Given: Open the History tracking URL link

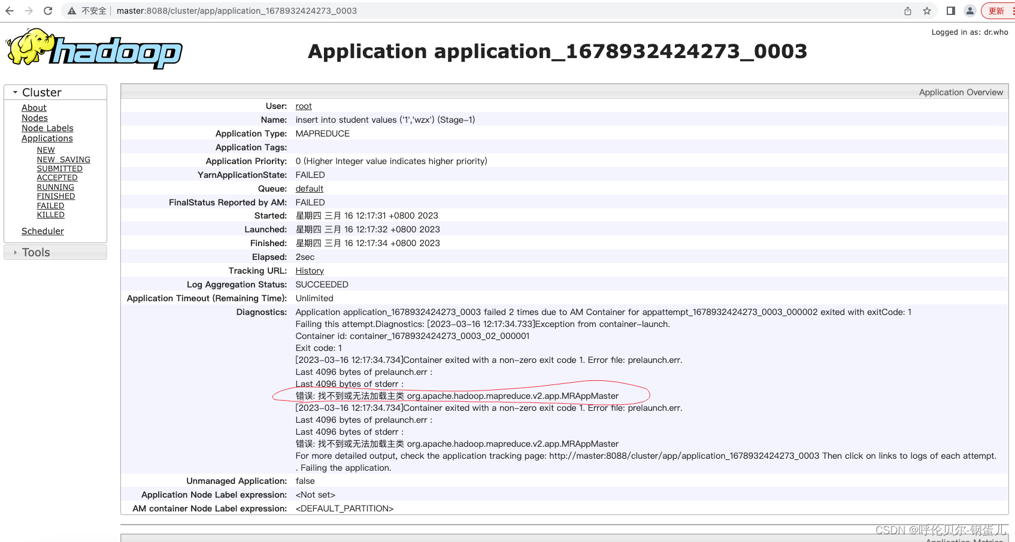Looking at the screenshot, I should 309,271.
